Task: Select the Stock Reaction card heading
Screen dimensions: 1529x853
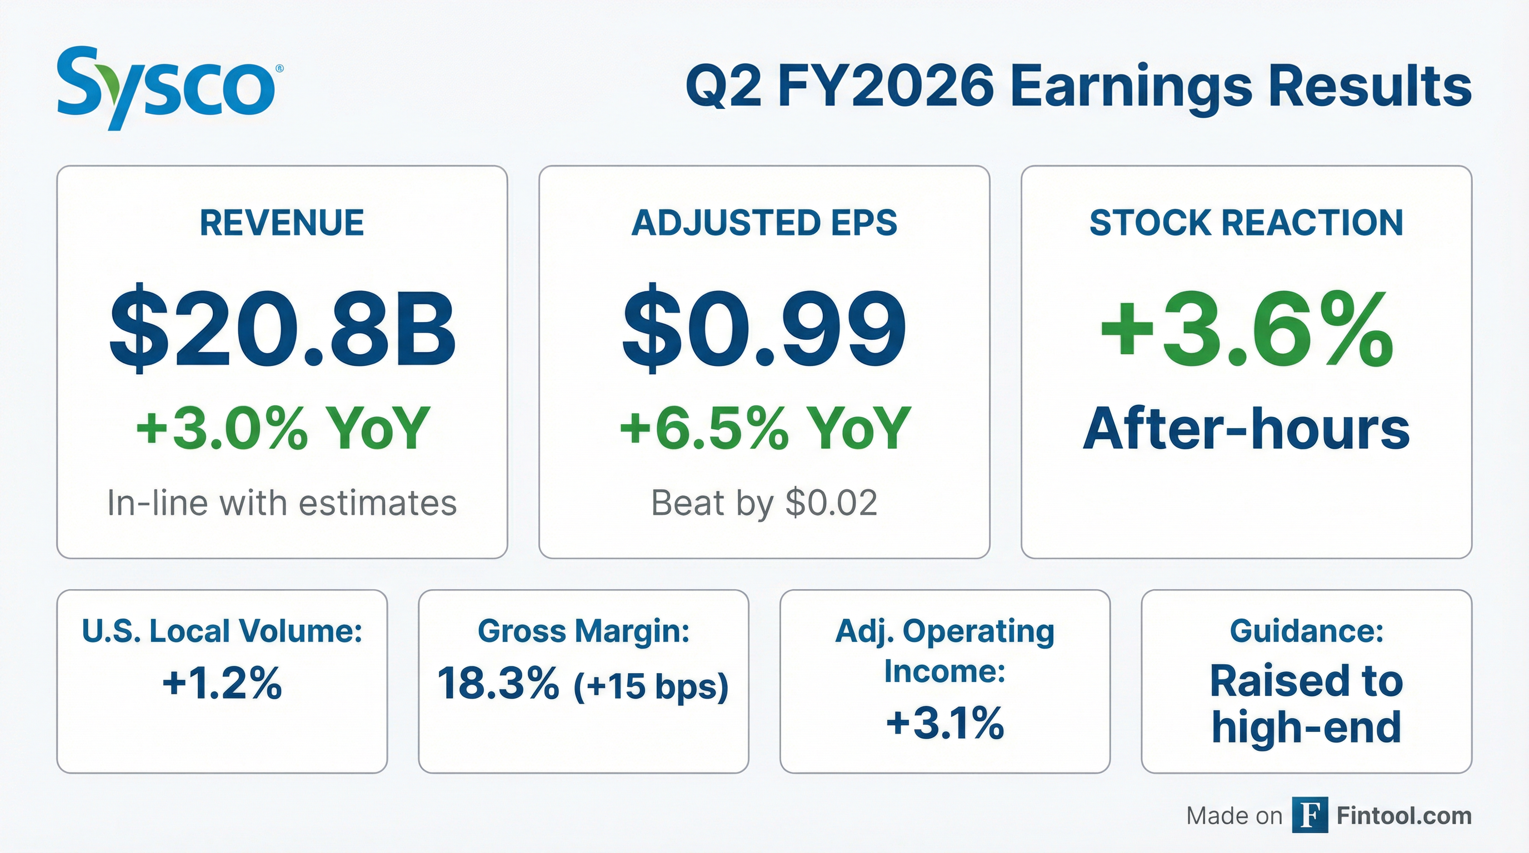Action: click(x=1246, y=223)
